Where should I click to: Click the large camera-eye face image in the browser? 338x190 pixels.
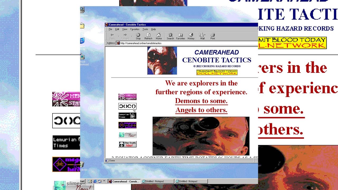pos(201,136)
